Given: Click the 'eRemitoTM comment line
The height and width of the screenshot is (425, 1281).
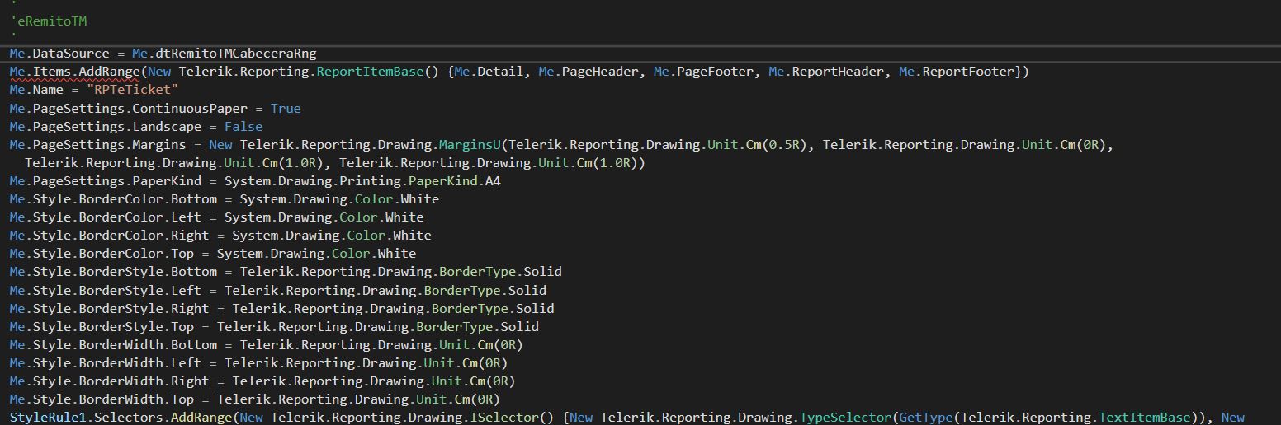Looking at the screenshot, I should (x=48, y=21).
